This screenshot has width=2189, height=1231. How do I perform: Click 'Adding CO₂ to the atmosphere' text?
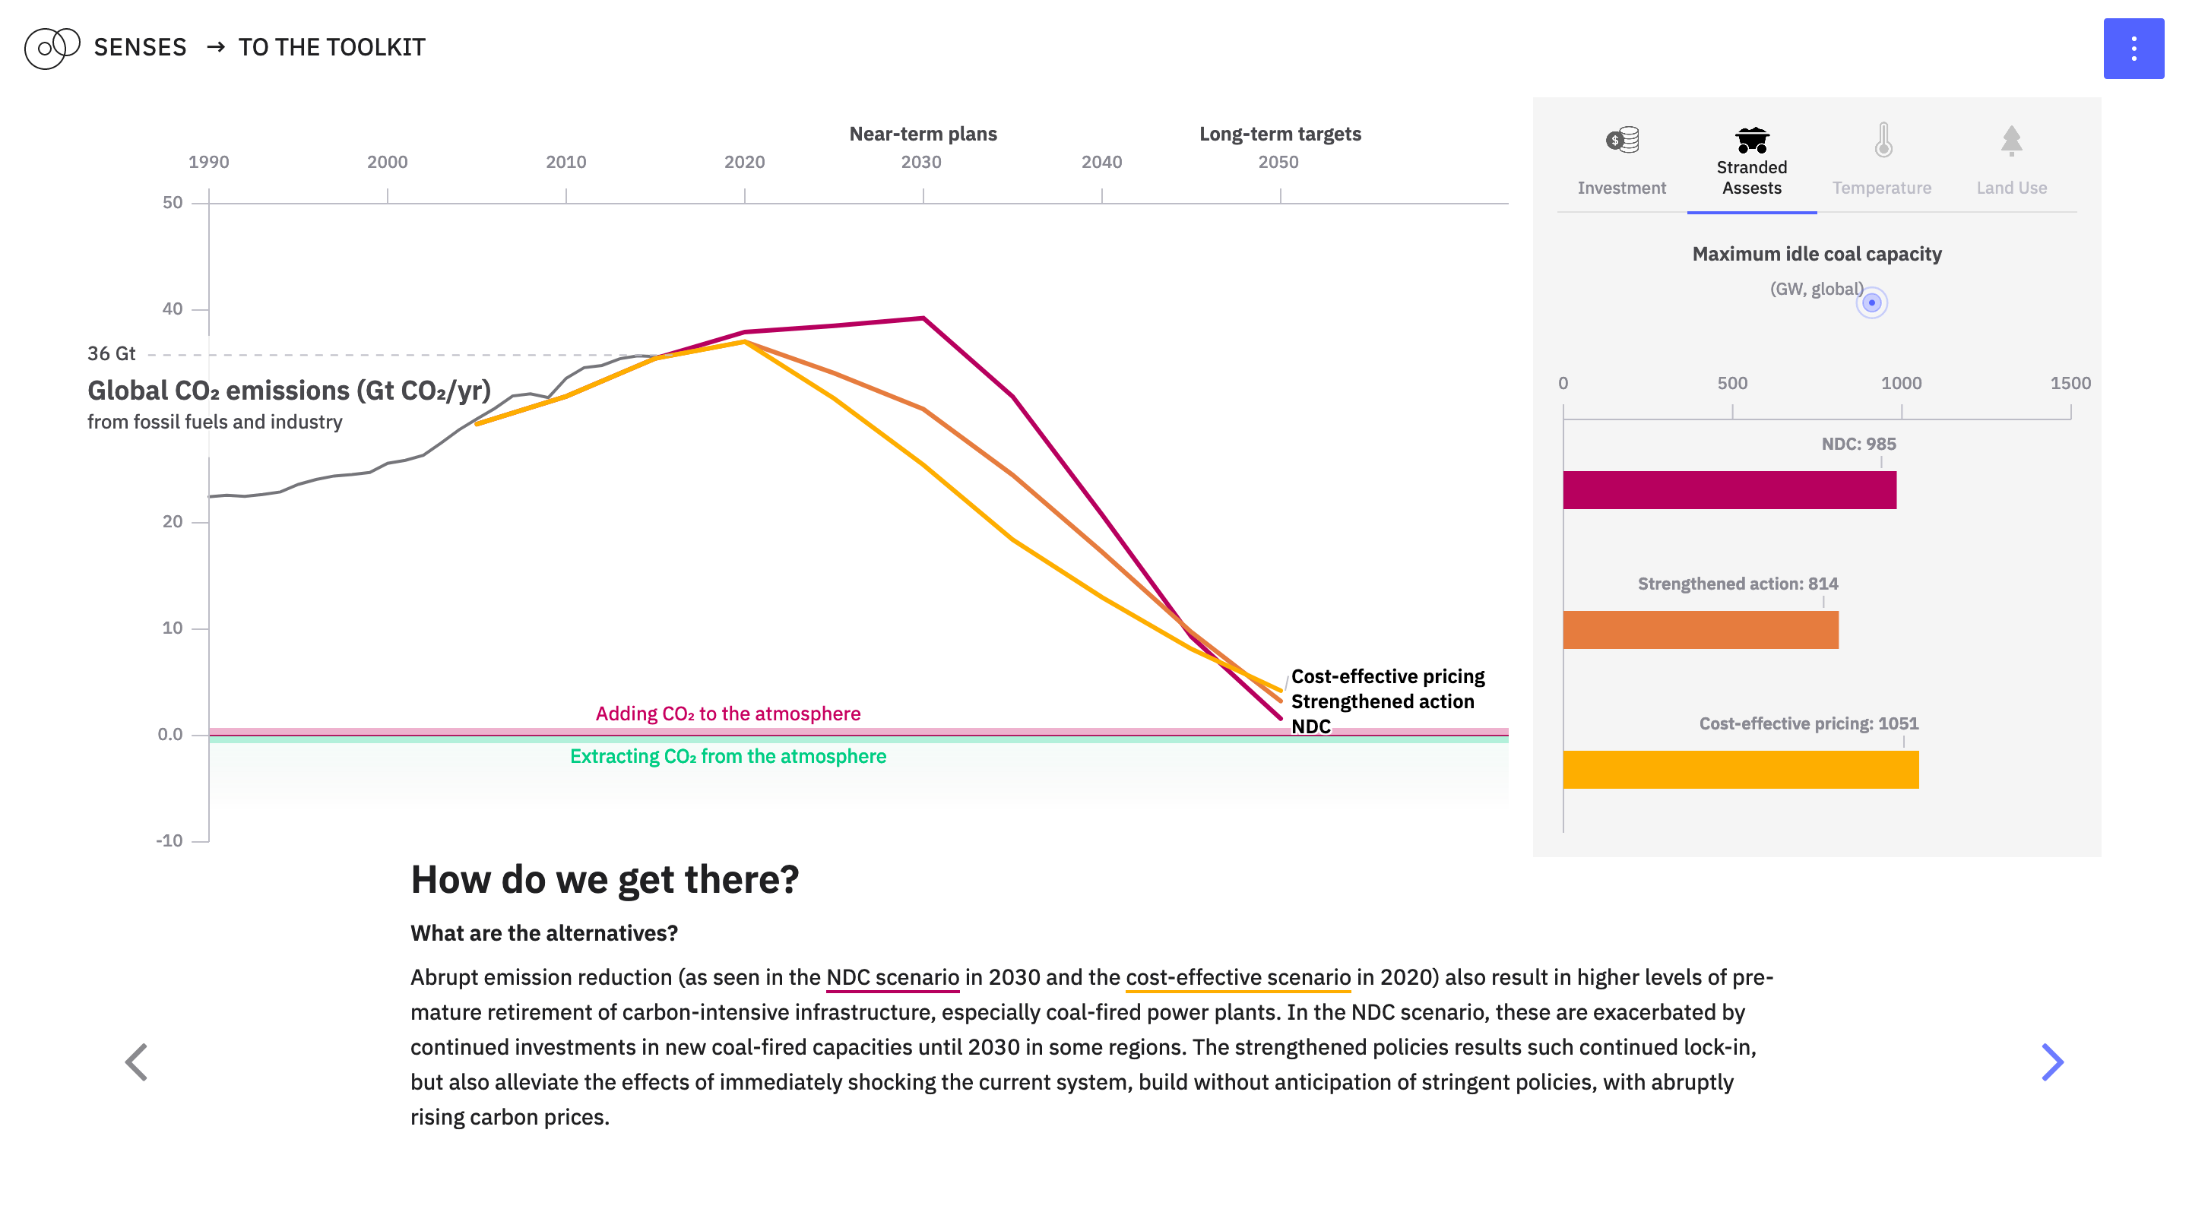tap(727, 714)
